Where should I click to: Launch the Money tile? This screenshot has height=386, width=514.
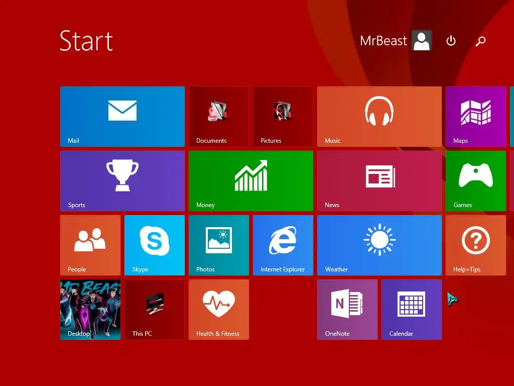pyautogui.click(x=251, y=181)
